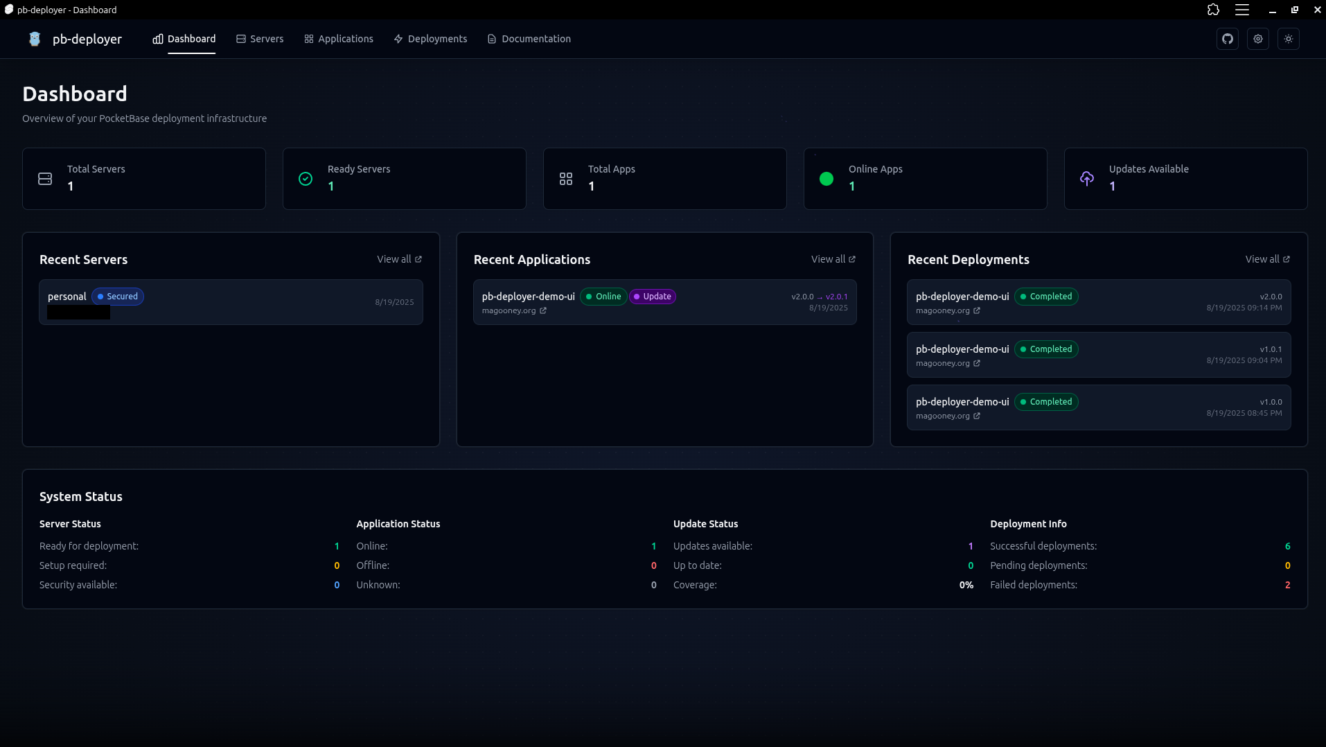This screenshot has height=747, width=1326.
Task: Click 'Unknown:' label in Application Status
Action: click(x=378, y=585)
